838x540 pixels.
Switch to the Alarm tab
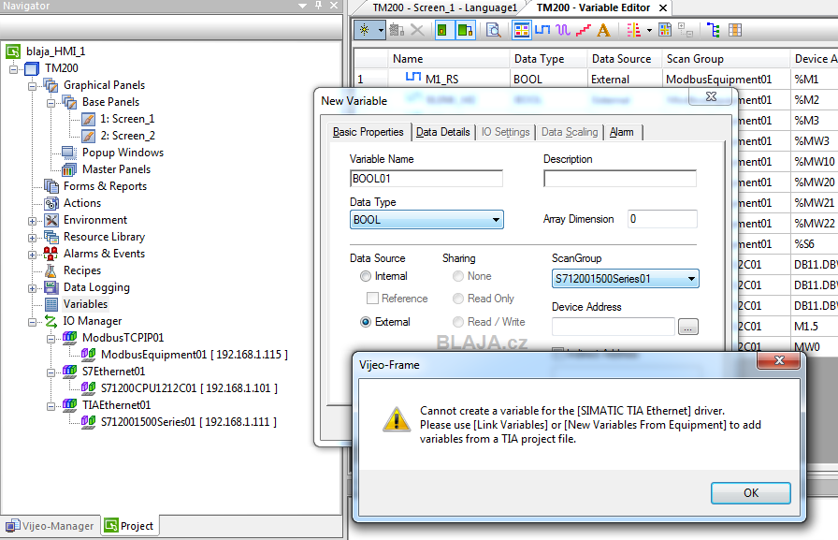[622, 132]
